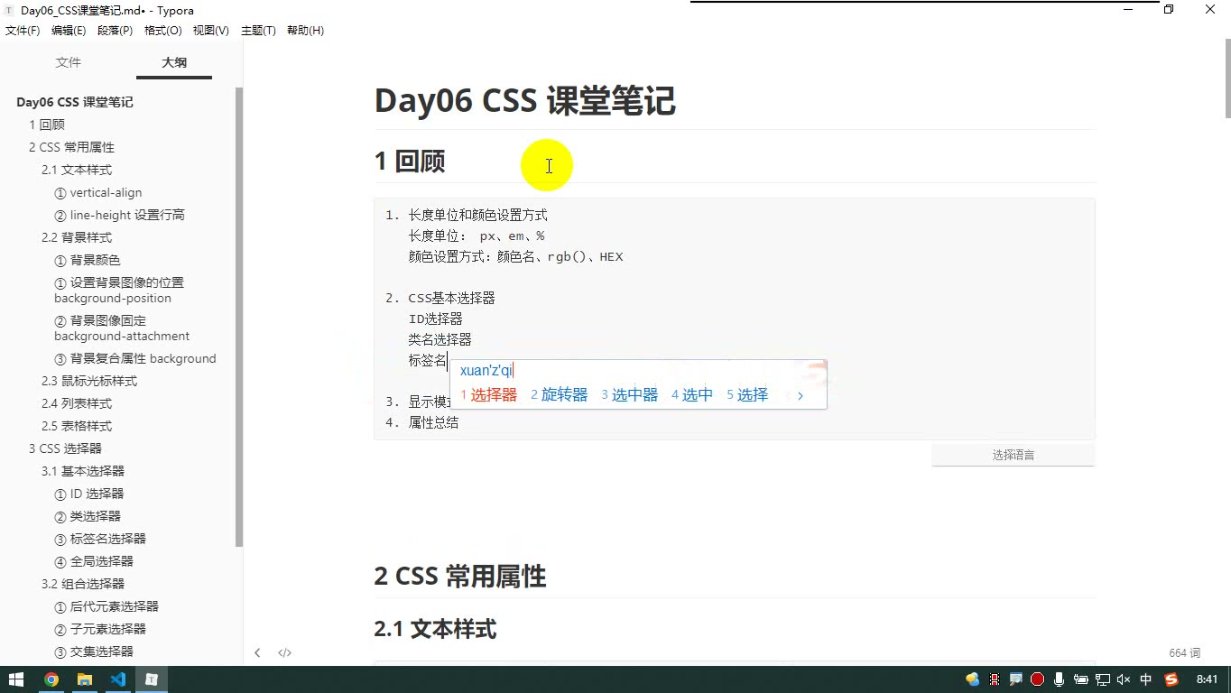Click the outline sidebar scrollbar
Screen dimensions: 1231x693
(239, 316)
